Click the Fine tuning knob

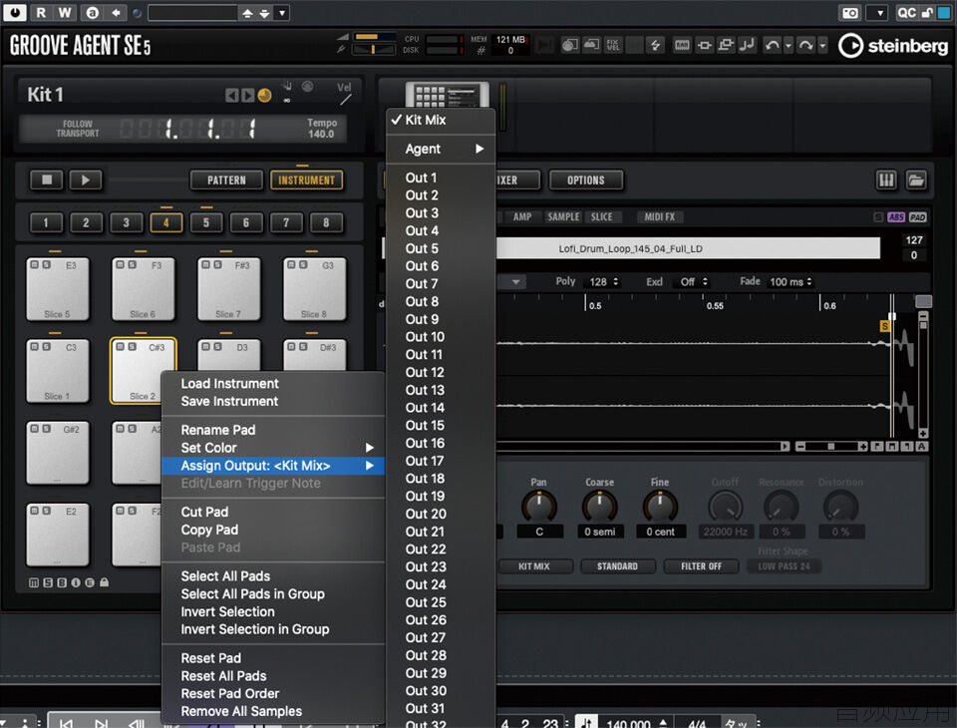660,506
